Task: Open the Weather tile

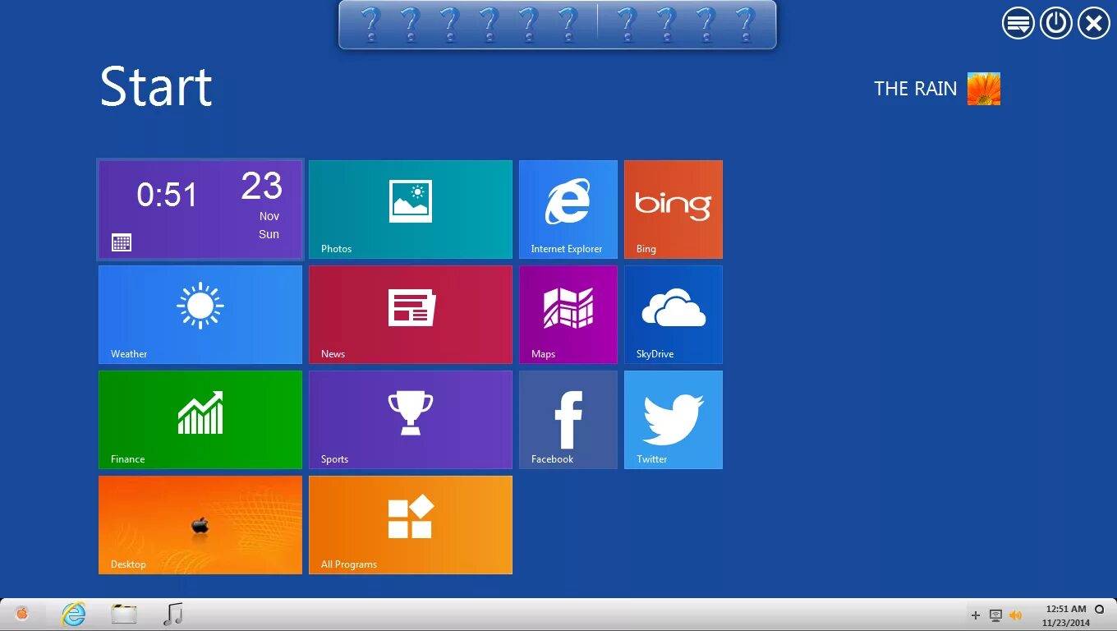Action: [200, 315]
